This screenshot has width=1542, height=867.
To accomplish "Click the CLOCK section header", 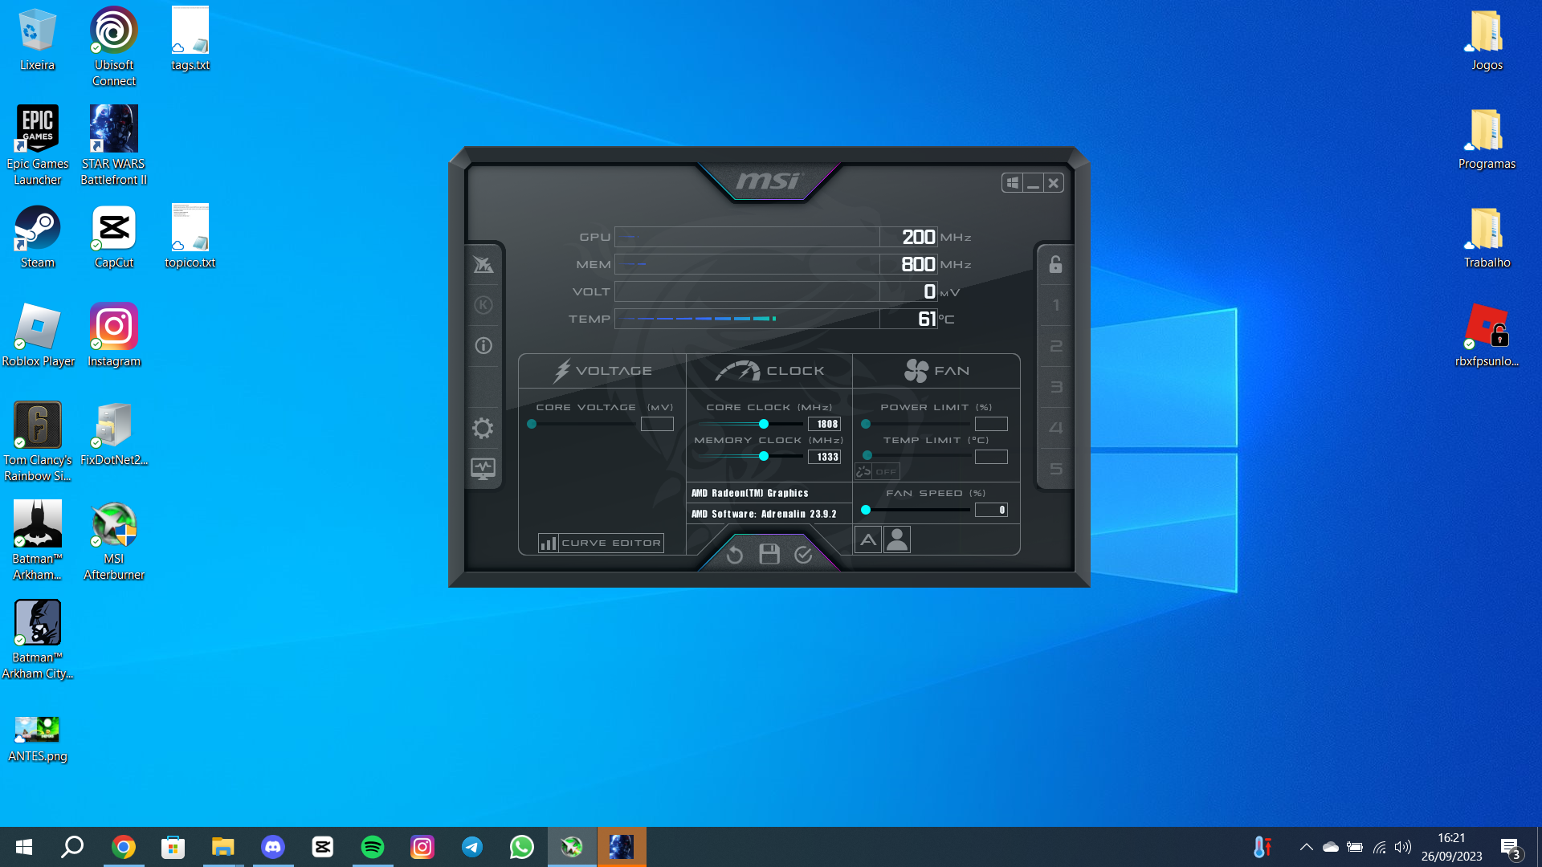I will [x=769, y=371].
